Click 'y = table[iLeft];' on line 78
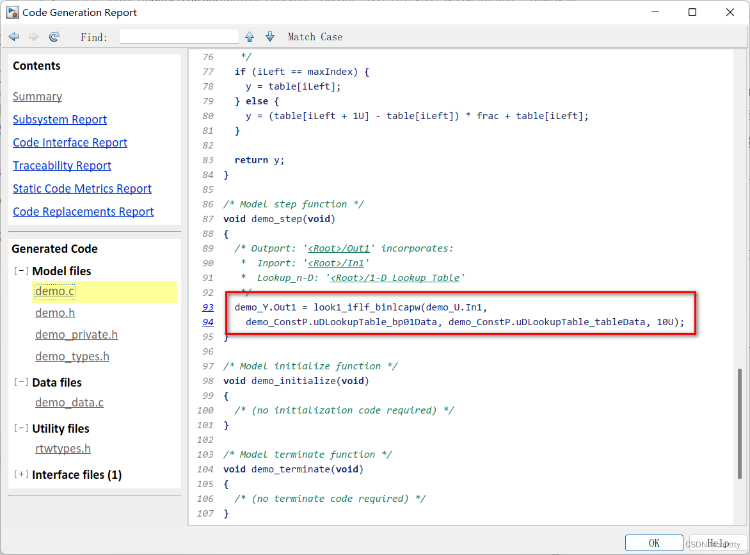Viewport: 750px width, 555px height. [x=293, y=86]
